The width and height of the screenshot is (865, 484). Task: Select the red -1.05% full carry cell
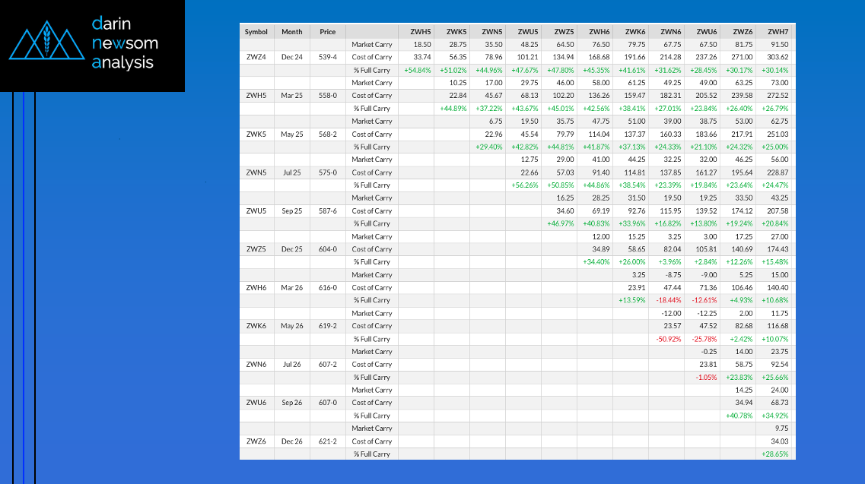pyautogui.click(x=706, y=378)
